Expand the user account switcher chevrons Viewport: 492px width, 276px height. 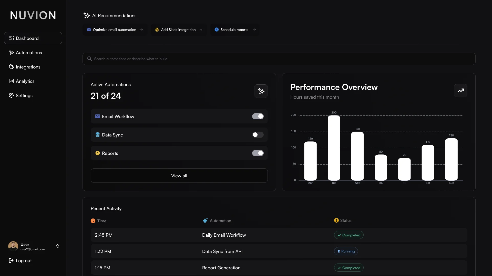pos(58,246)
